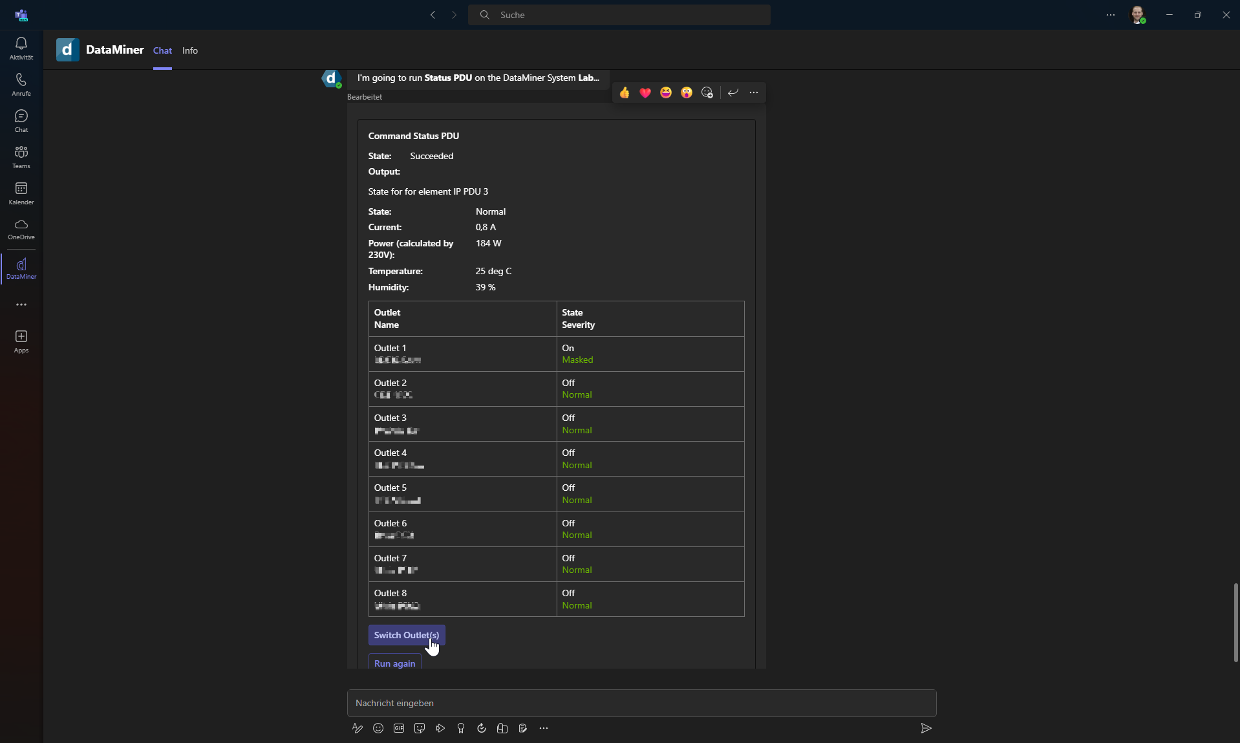Click the Microsoft Teams logo icon
Viewport: 1240px width, 743px height.
pos(21,15)
